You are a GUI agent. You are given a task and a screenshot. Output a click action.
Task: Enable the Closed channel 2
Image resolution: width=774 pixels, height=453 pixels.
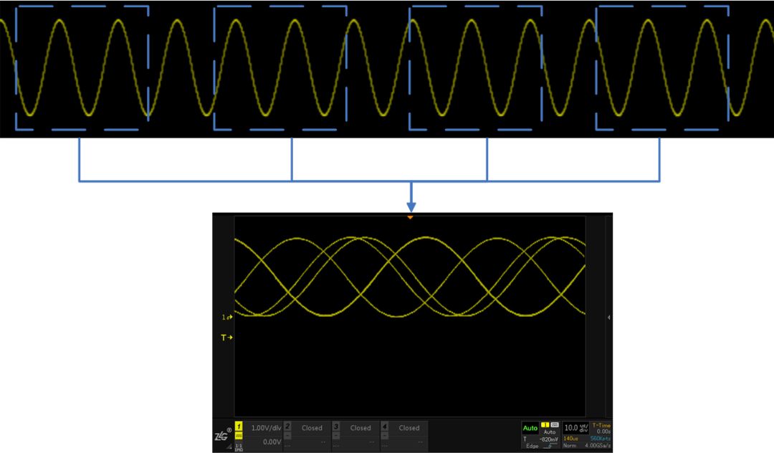311,427
